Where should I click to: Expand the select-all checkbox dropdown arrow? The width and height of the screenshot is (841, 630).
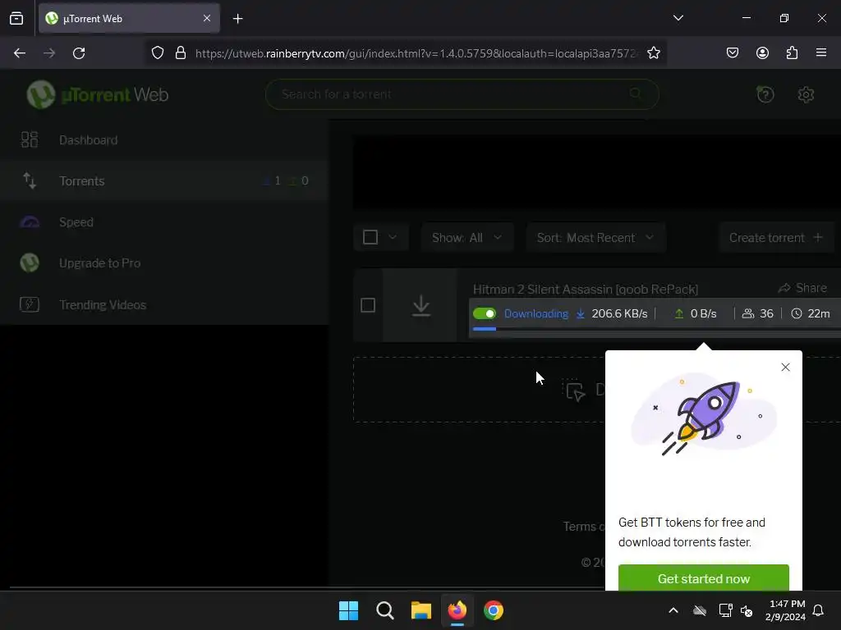(393, 237)
